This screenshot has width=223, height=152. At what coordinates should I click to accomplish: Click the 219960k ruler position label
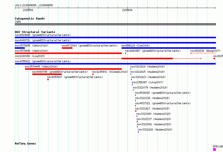[127, 10]
